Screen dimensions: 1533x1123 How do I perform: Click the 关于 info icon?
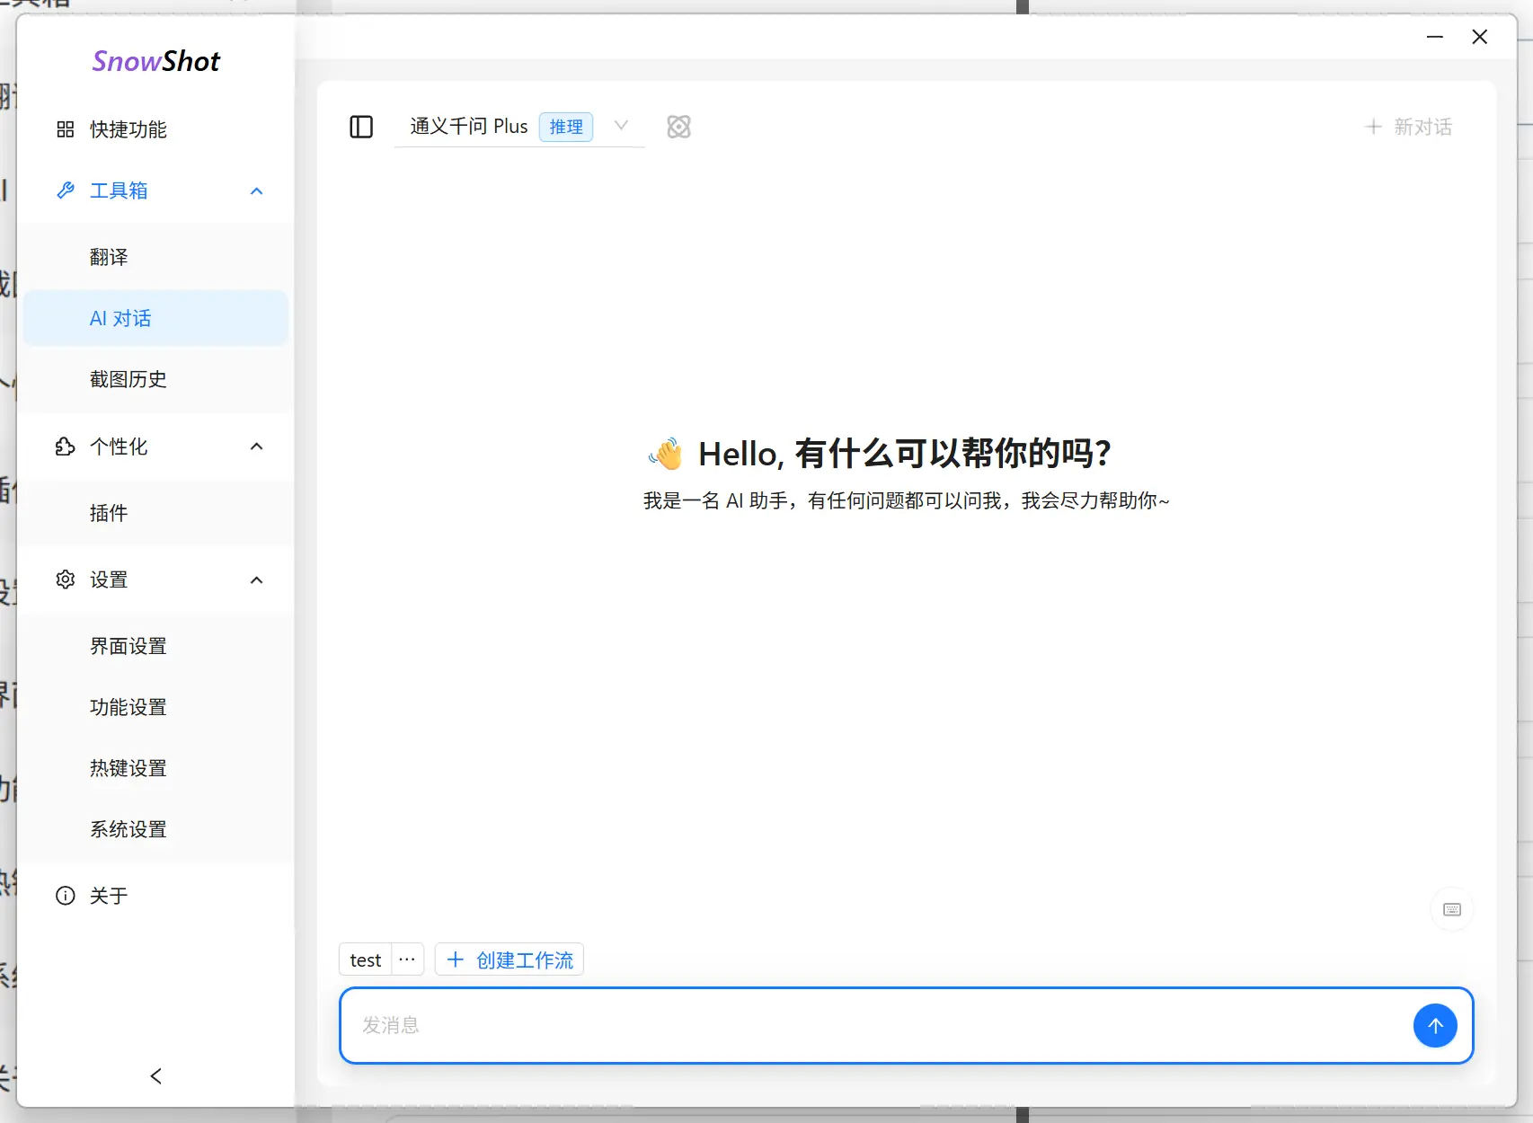[x=64, y=895]
